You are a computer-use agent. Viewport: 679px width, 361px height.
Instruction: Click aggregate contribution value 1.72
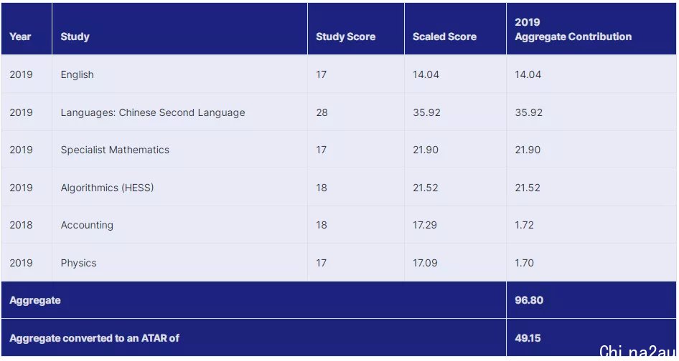tap(524, 225)
